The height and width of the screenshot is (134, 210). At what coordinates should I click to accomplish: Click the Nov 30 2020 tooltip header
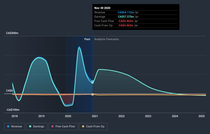tap(102, 8)
